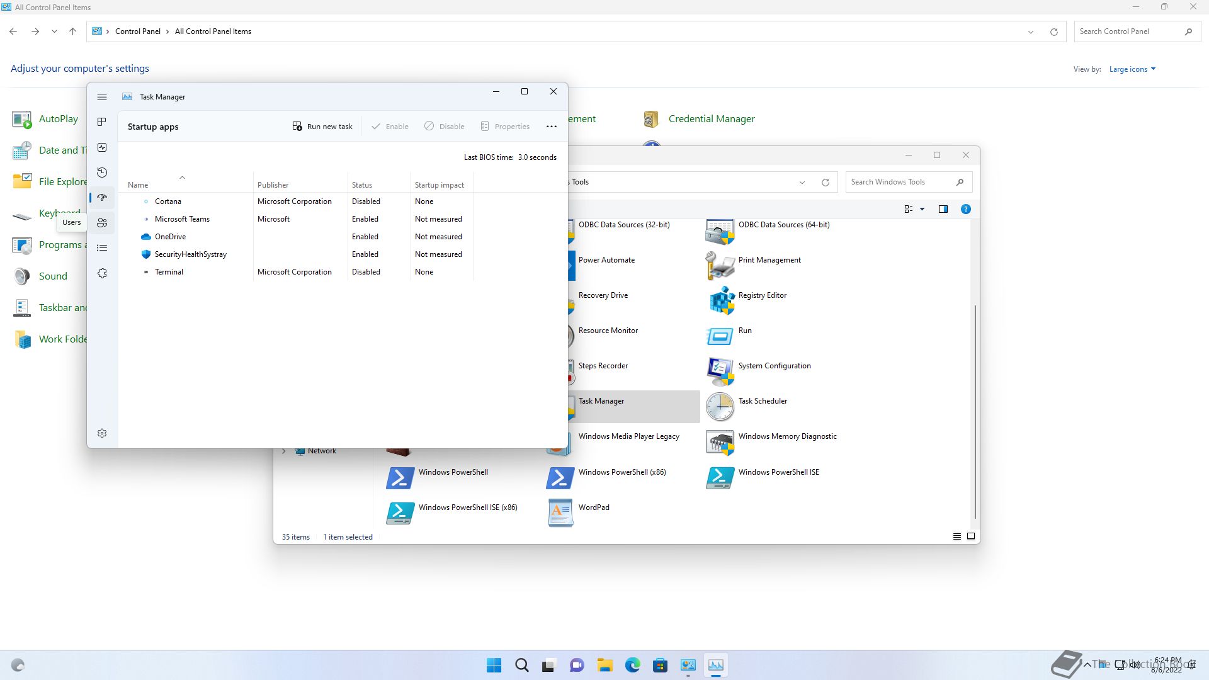Open recent locations dropdown in Control Panel
The width and height of the screenshot is (1209, 680).
pos(54,31)
